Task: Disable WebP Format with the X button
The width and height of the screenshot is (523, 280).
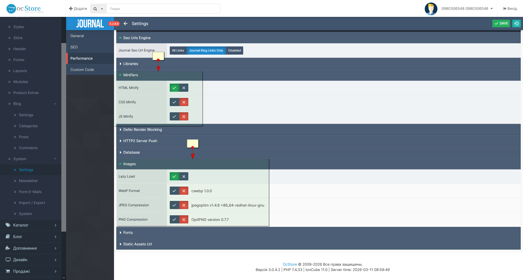Action: [x=184, y=191]
